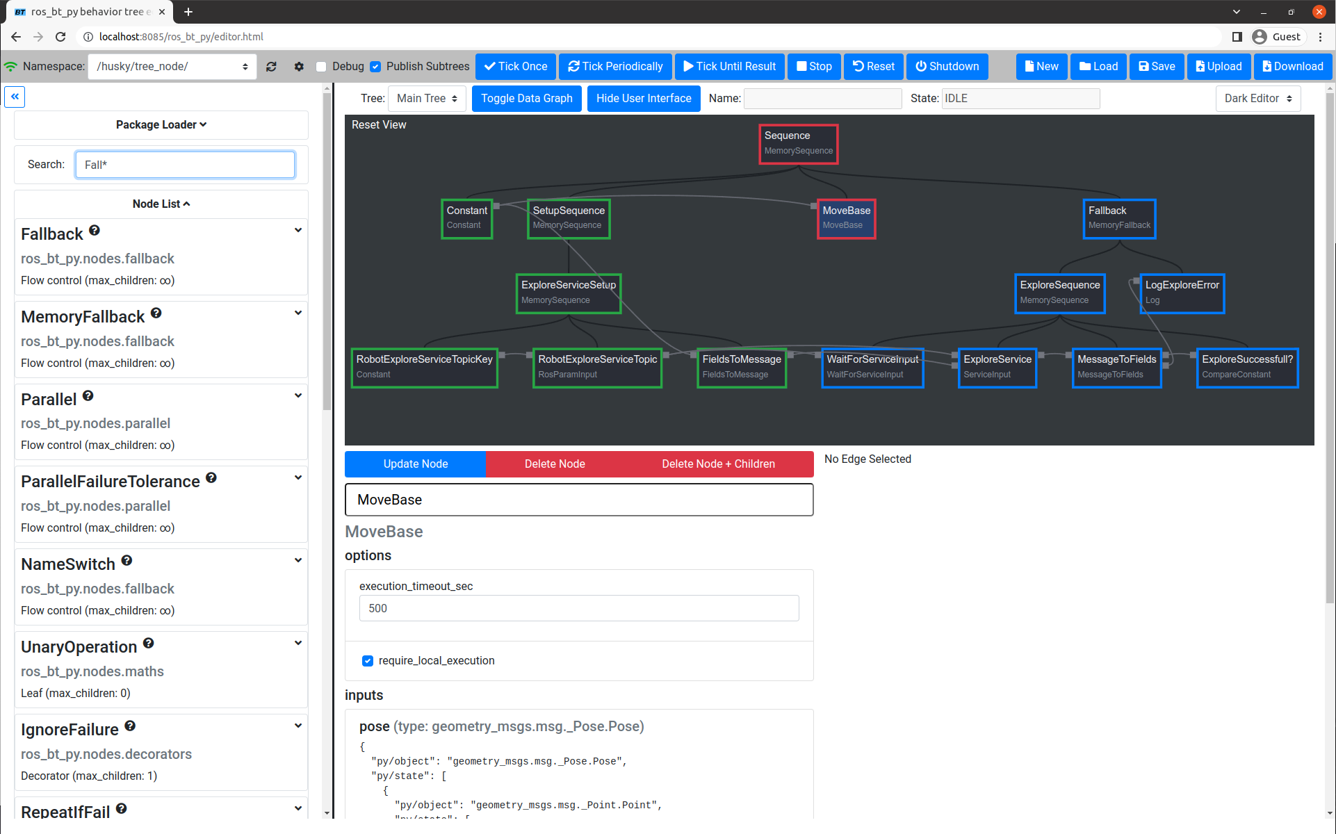Click the namespace refresh icon
This screenshot has width=1336, height=834.
point(271,67)
